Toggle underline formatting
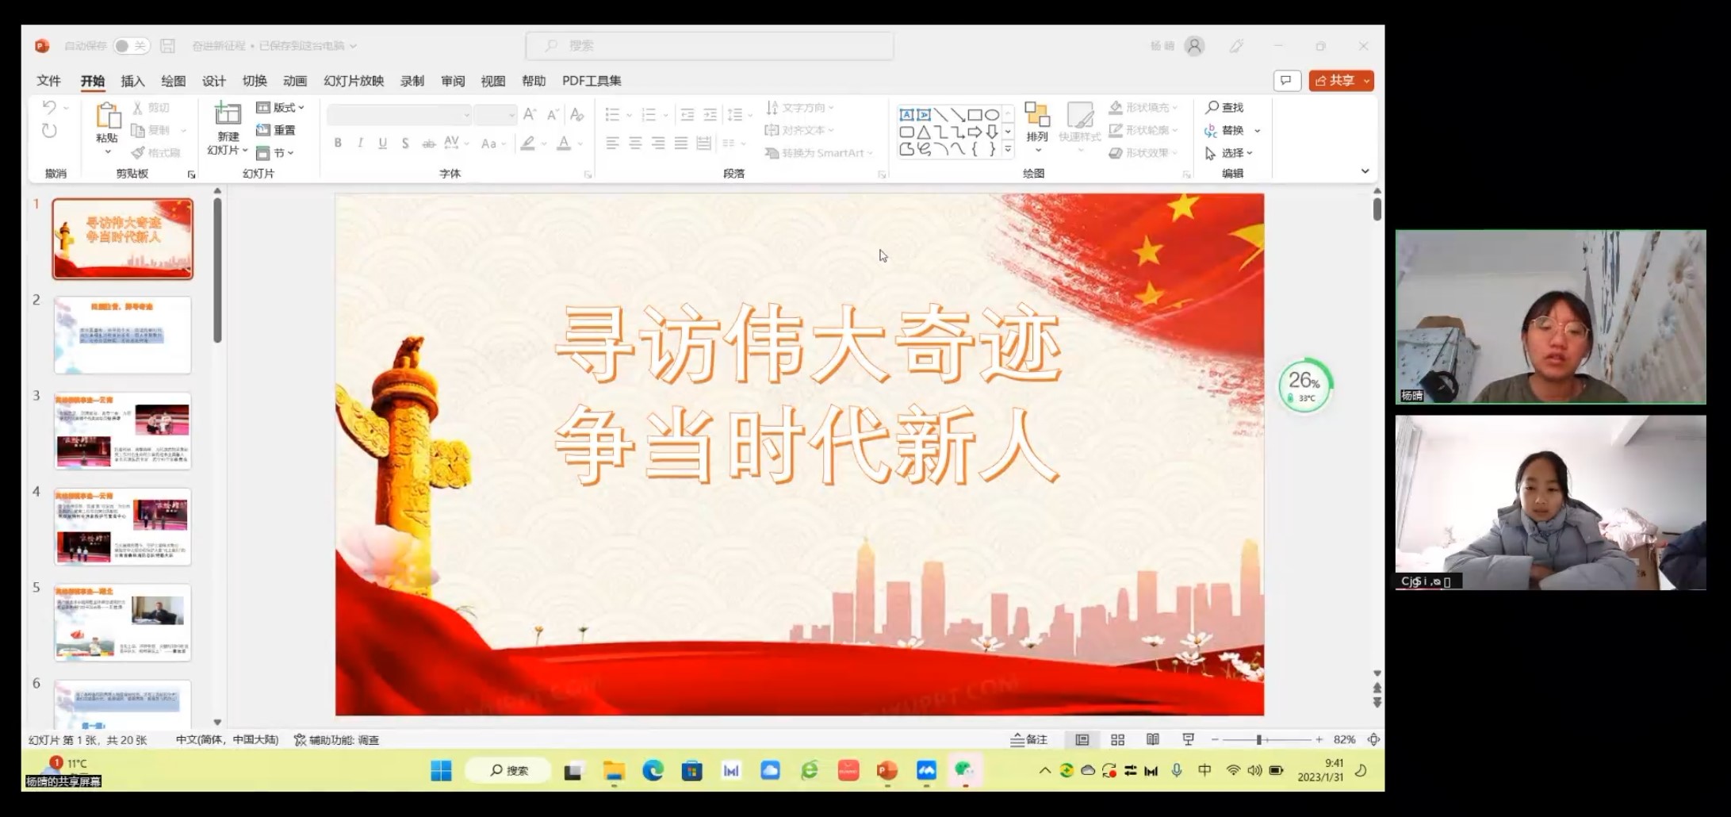Image resolution: width=1731 pixels, height=817 pixels. (381, 143)
